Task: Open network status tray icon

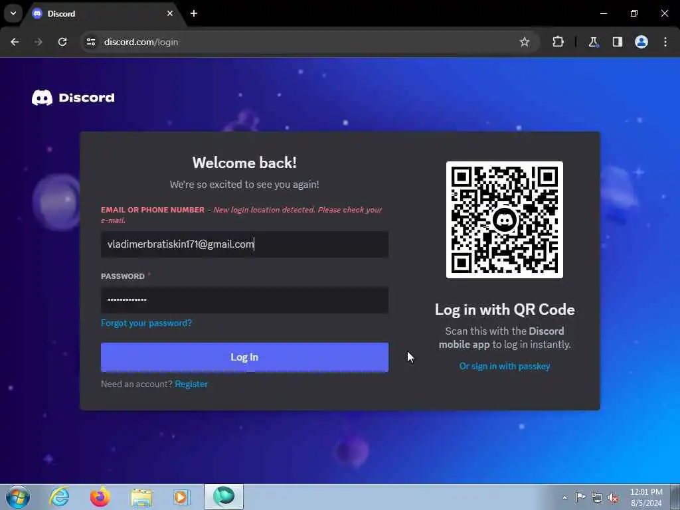Action: click(597, 497)
